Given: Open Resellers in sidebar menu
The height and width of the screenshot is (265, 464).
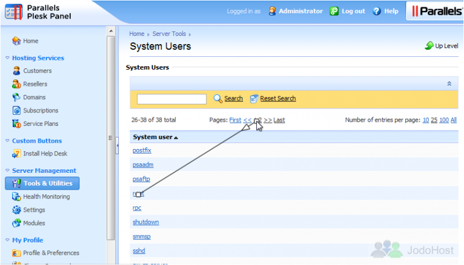Looking at the screenshot, I should click(x=35, y=84).
